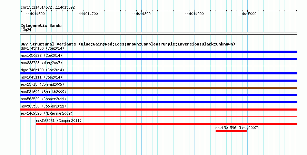The image size is (307, 155).
Task: Click the 114014600 ruler position
Action: (35, 14)
